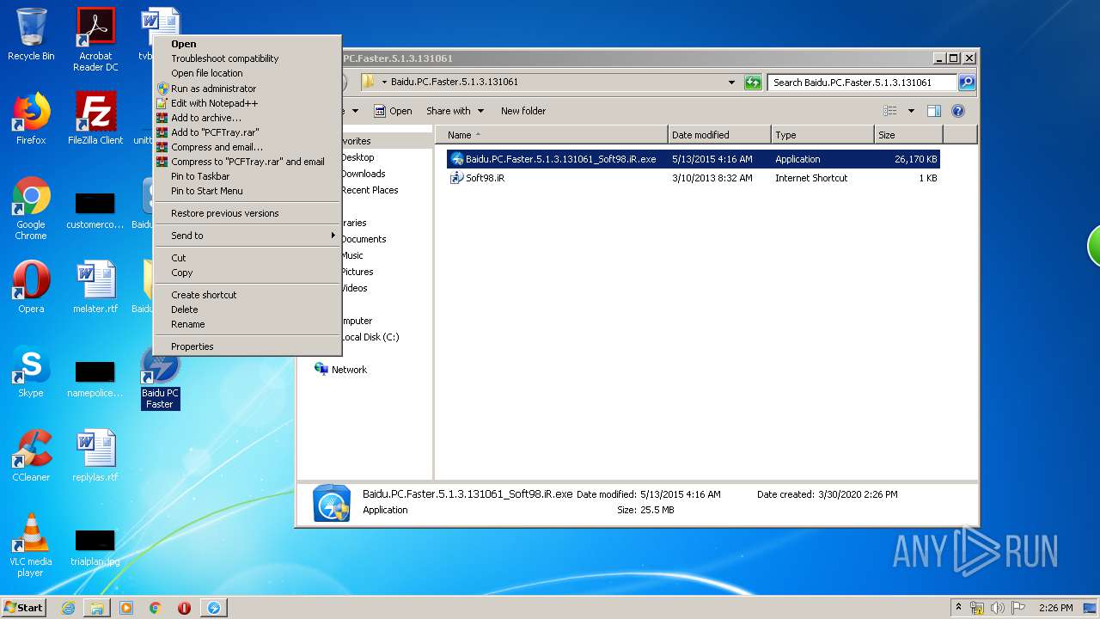
Task: Click Windows Explorer taskbar button
Action: [97, 608]
